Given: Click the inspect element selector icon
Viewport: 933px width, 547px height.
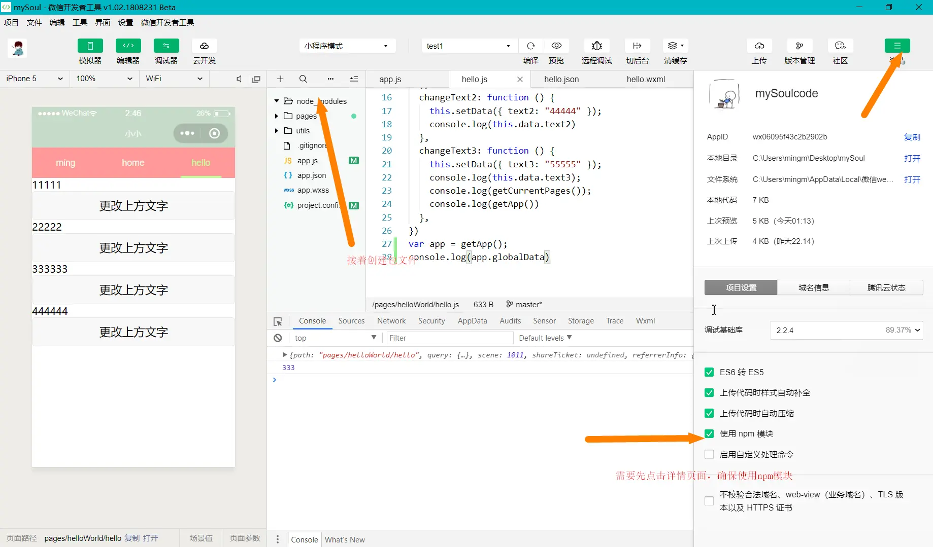Looking at the screenshot, I should [278, 321].
